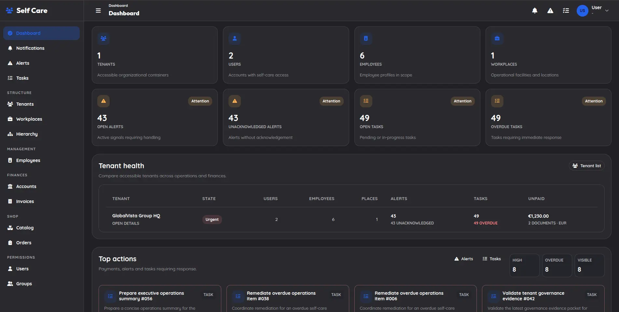
Task: Click the 2 DOCUMENTS · EUR text
Action: [x=547, y=223]
